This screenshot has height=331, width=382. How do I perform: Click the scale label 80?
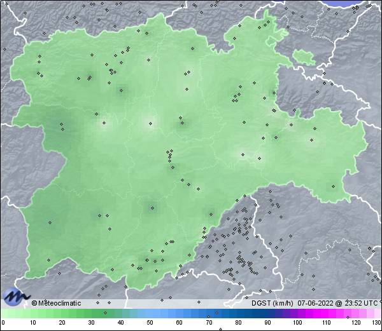point(239,323)
